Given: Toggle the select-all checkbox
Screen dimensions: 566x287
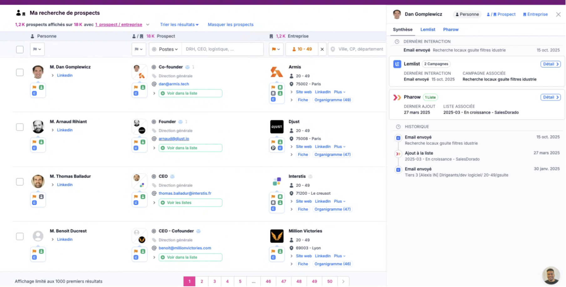Looking at the screenshot, I should pos(20,49).
